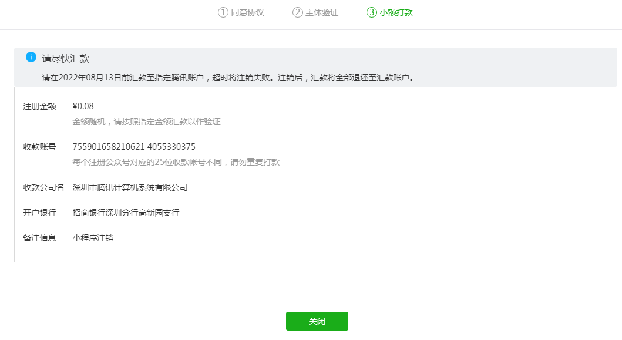The width and height of the screenshot is (622, 340).
Task: Click the 金额随机 hint under the amount
Action: [x=146, y=122]
